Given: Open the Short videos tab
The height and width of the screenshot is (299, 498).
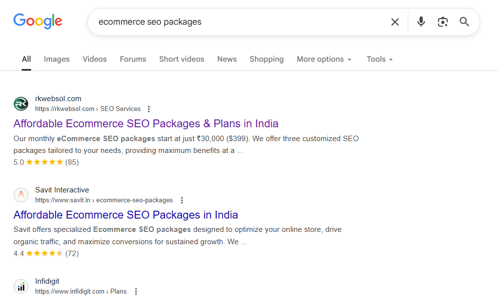Looking at the screenshot, I should tap(181, 59).
